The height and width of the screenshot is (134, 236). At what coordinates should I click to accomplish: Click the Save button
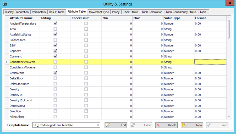[x=217, y=125]
